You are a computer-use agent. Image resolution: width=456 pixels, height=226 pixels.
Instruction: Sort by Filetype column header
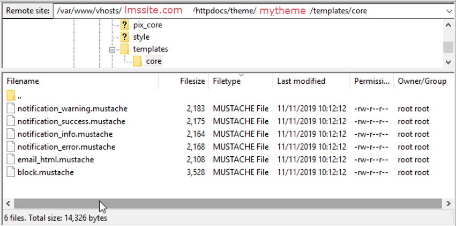[227, 81]
